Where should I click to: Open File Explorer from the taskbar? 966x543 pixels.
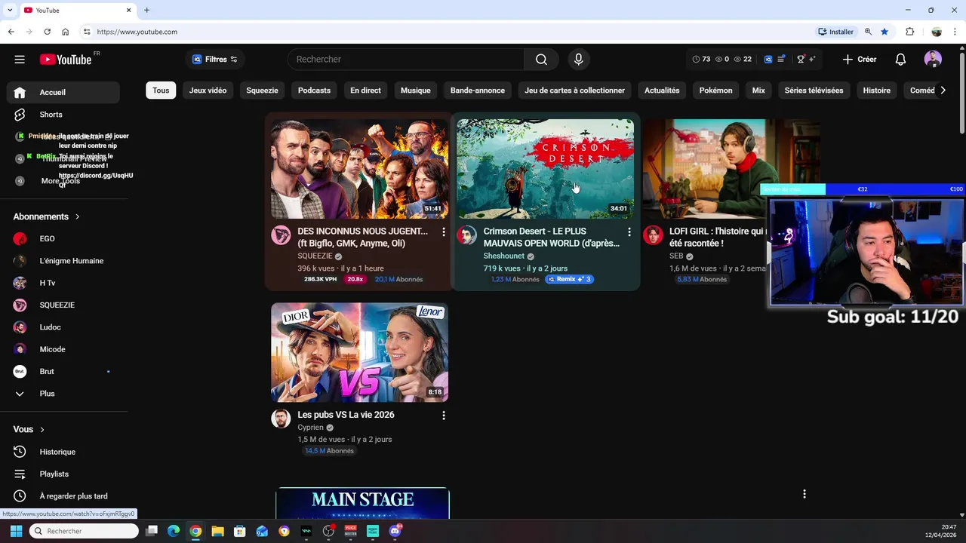tap(217, 531)
